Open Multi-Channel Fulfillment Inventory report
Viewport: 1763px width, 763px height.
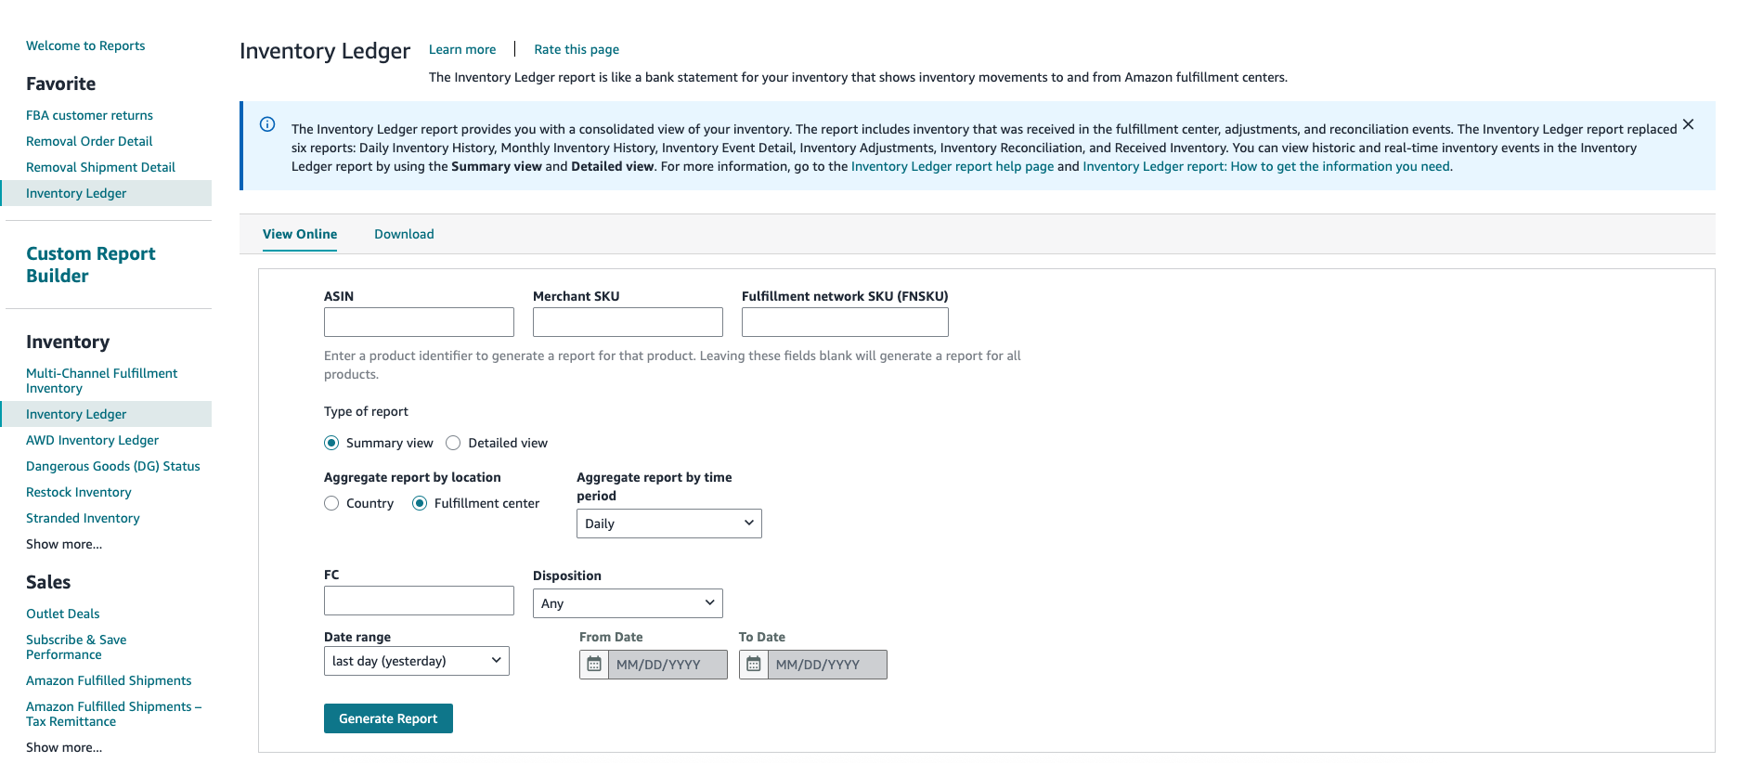(x=101, y=381)
